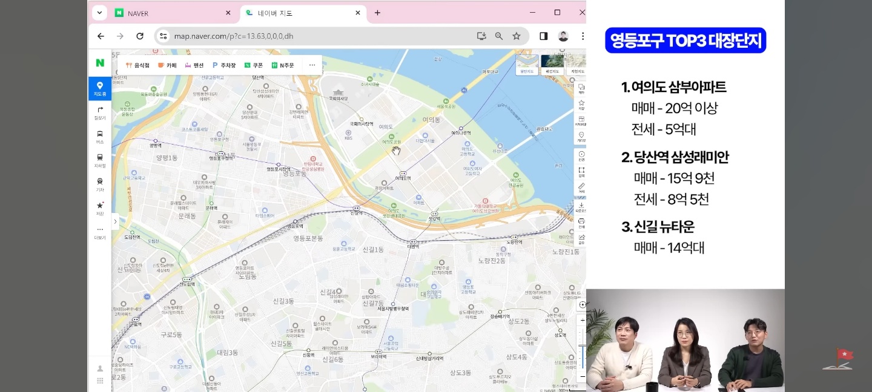Screen dimensions: 872x392
Task: Open the browser zoom magnifier icon
Action: (x=499, y=36)
